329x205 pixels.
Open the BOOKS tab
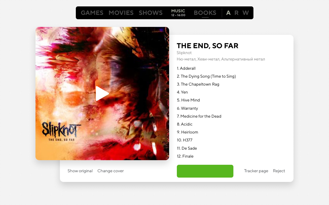coord(205,13)
